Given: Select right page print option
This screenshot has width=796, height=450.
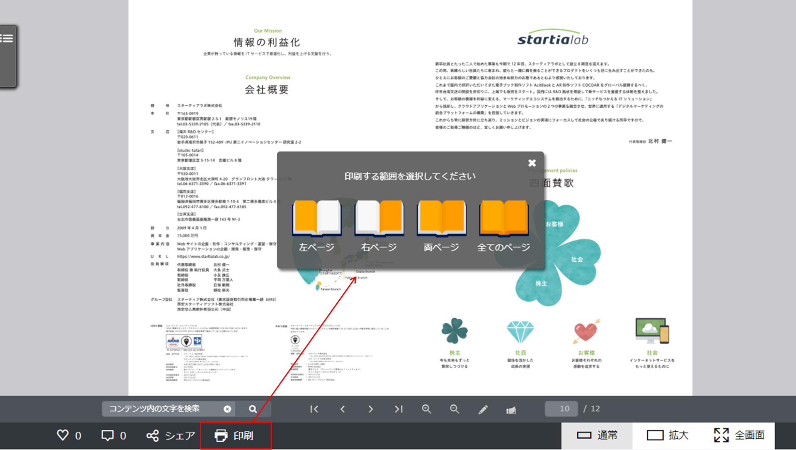Looking at the screenshot, I should tap(379, 225).
